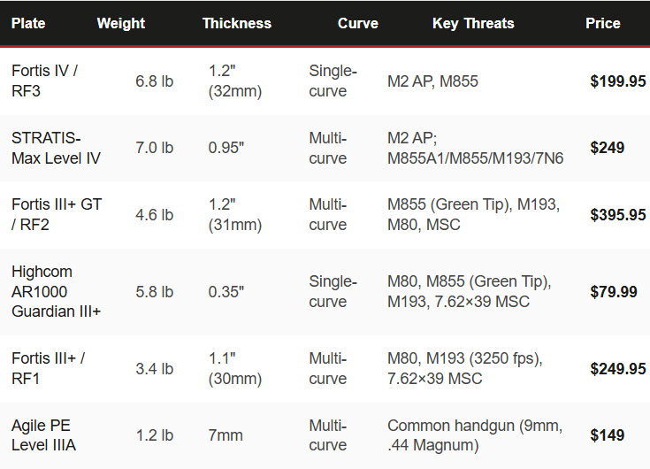Click the Weight column header

click(x=120, y=23)
